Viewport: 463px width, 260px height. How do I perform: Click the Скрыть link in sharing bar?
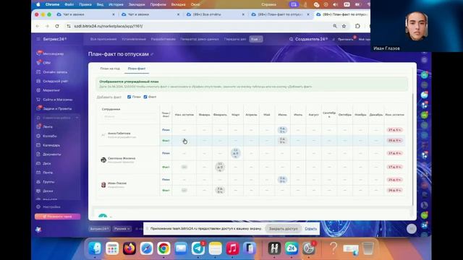(x=310, y=229)
